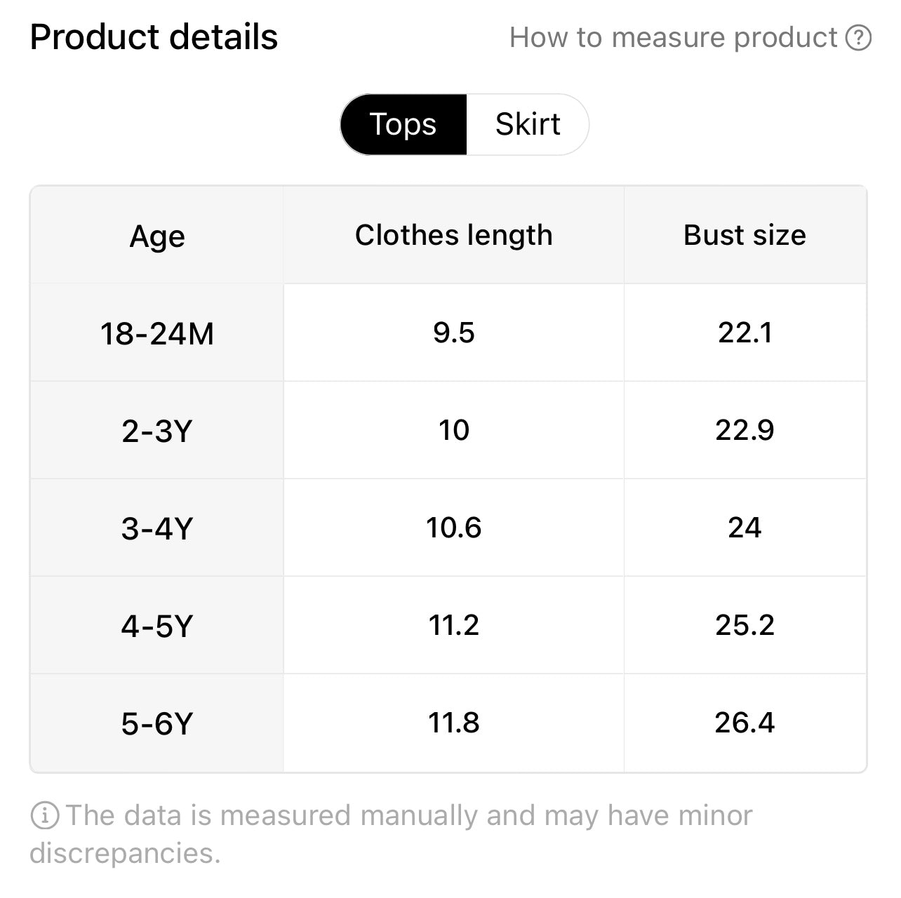Select the Bust size column header
The image size is (901, 898).
[745, 236]
